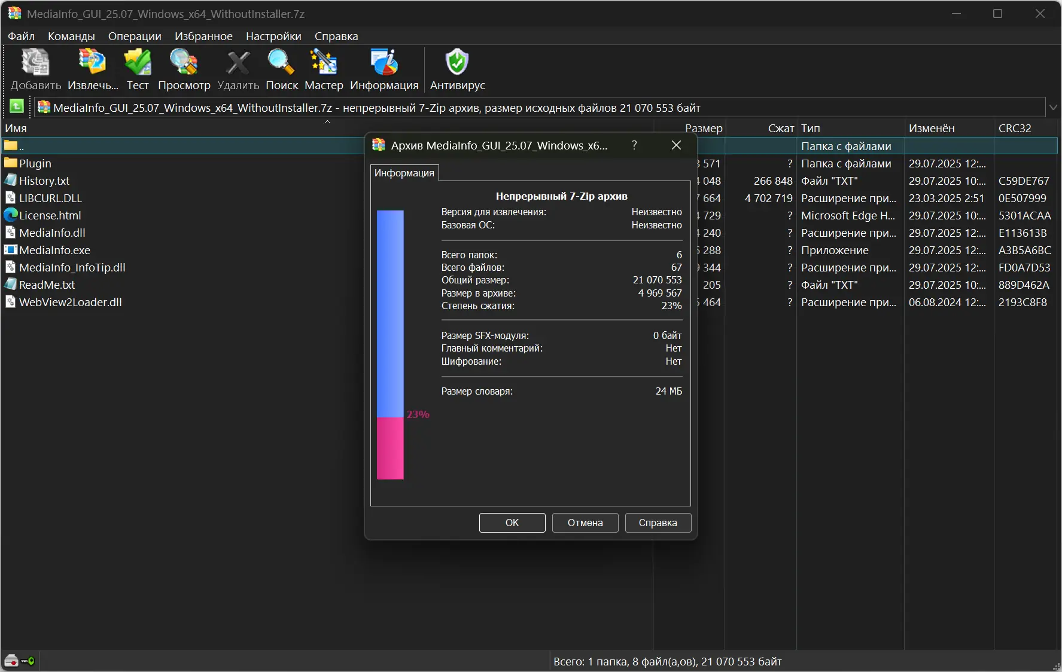Screen dimensions: 1062x672
Task: Select the LIBCURL.DLL file icon
Action: click(11, 198)
